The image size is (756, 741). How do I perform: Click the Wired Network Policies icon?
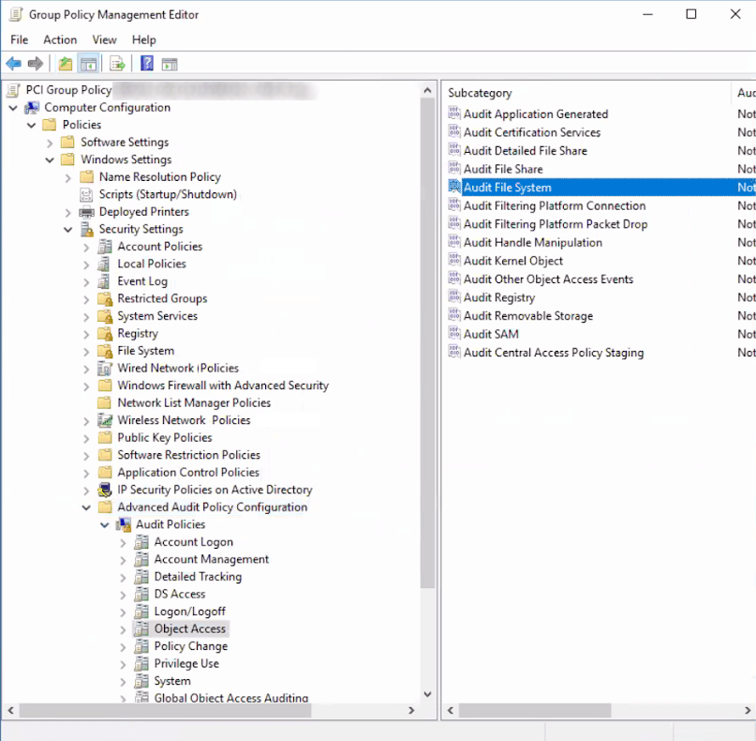tap(105, 369)
